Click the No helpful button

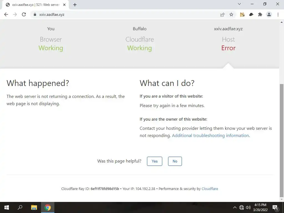[x=175, y=161]
